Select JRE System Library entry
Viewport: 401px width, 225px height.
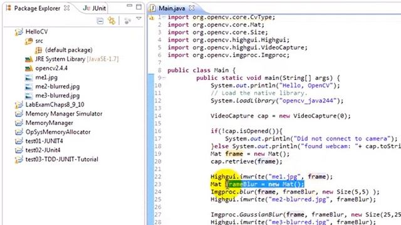[76, 59]
